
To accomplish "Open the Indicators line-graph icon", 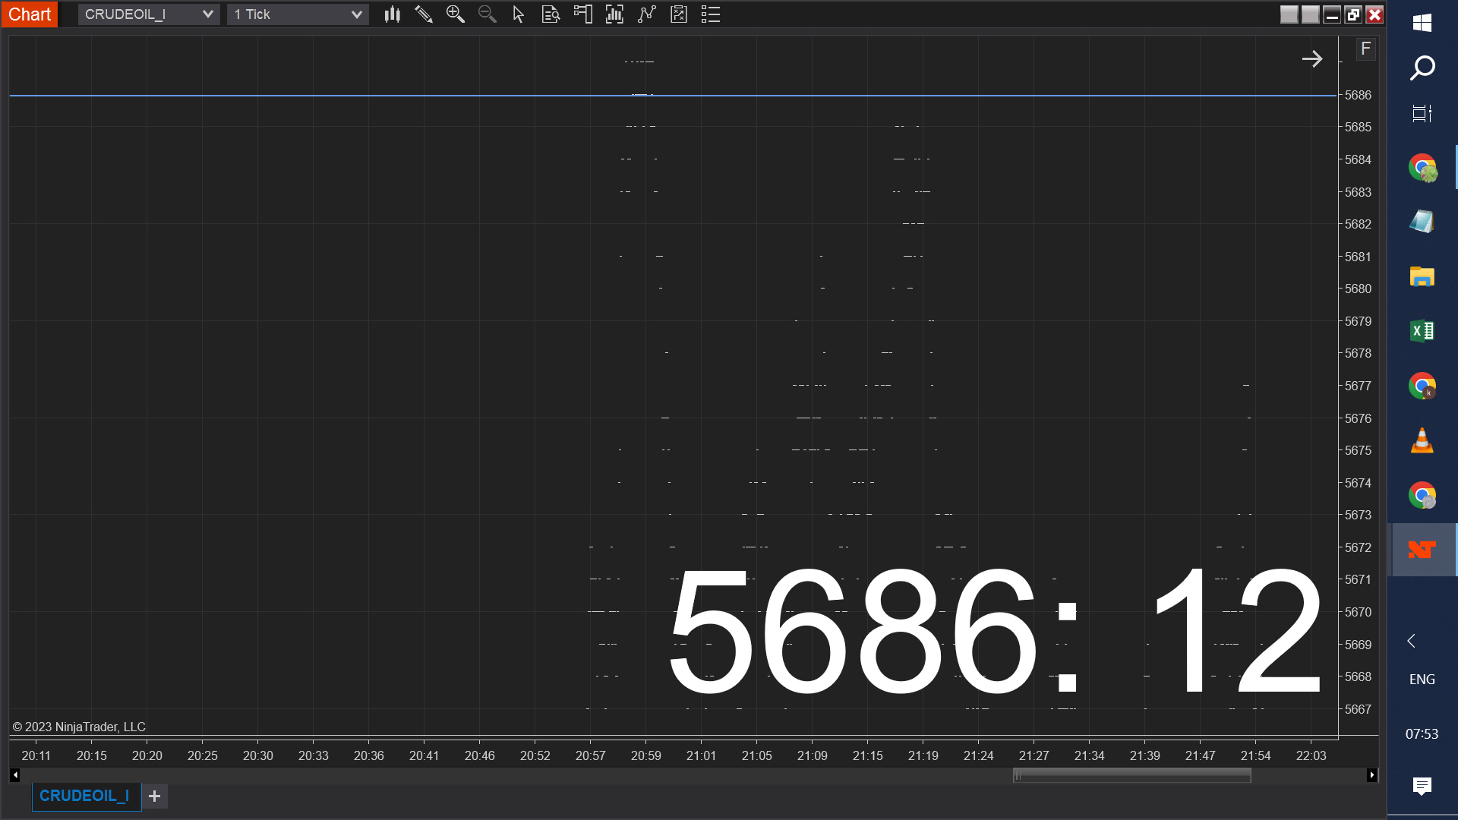I will [x=646, y=14].
